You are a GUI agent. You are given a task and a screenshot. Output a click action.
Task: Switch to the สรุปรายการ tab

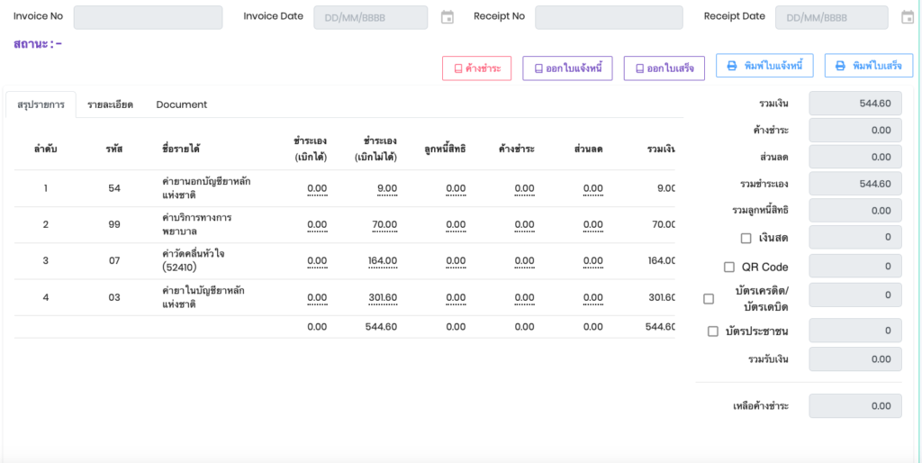[x=41, y=104]
